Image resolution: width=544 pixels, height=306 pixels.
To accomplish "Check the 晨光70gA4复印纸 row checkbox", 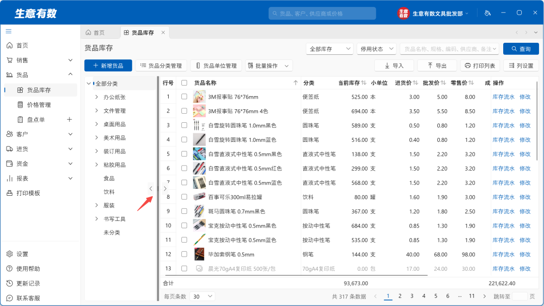I will (x=184, y=268).
